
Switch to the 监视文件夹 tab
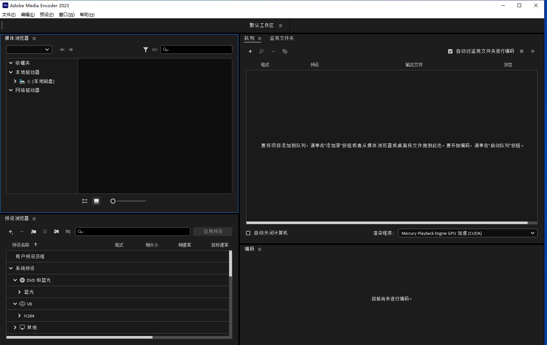point(282,38)
